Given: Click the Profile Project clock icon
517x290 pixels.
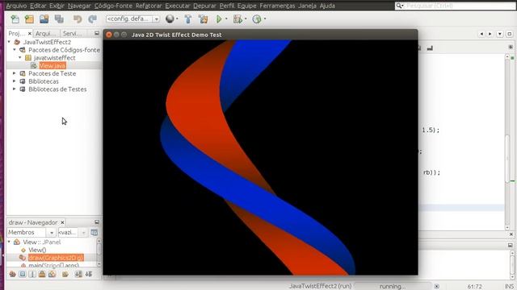Looking at the screenshot, I should click(x=257, y=19).
